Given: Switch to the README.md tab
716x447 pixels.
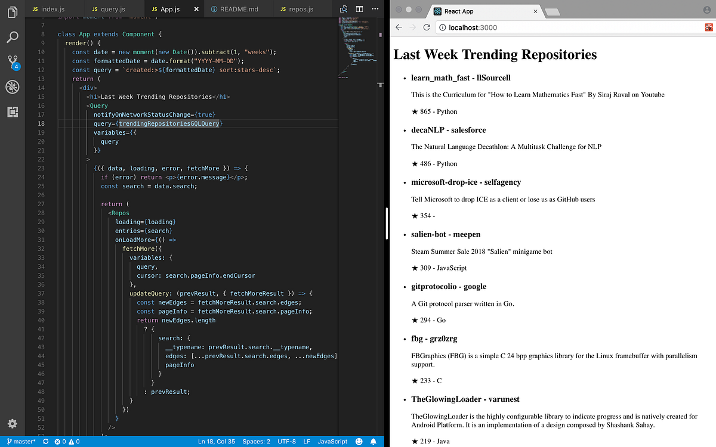Looking at the screenshot, I should [x=238, y=9].
